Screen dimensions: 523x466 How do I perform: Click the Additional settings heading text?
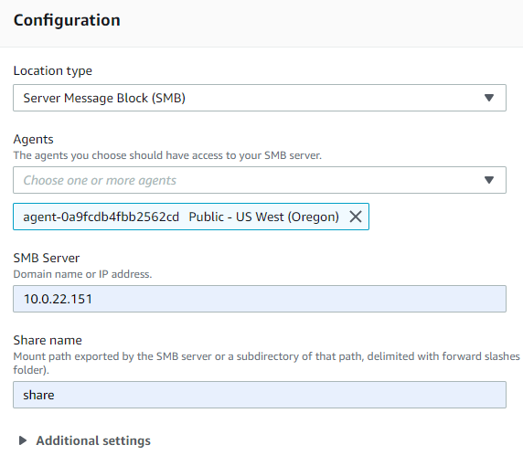point(93,440)
